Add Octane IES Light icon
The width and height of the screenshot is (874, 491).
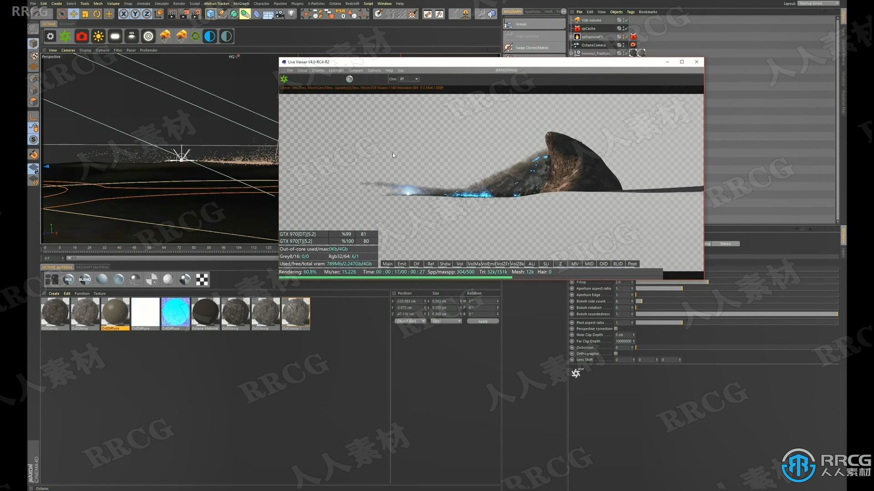point(132,36)
